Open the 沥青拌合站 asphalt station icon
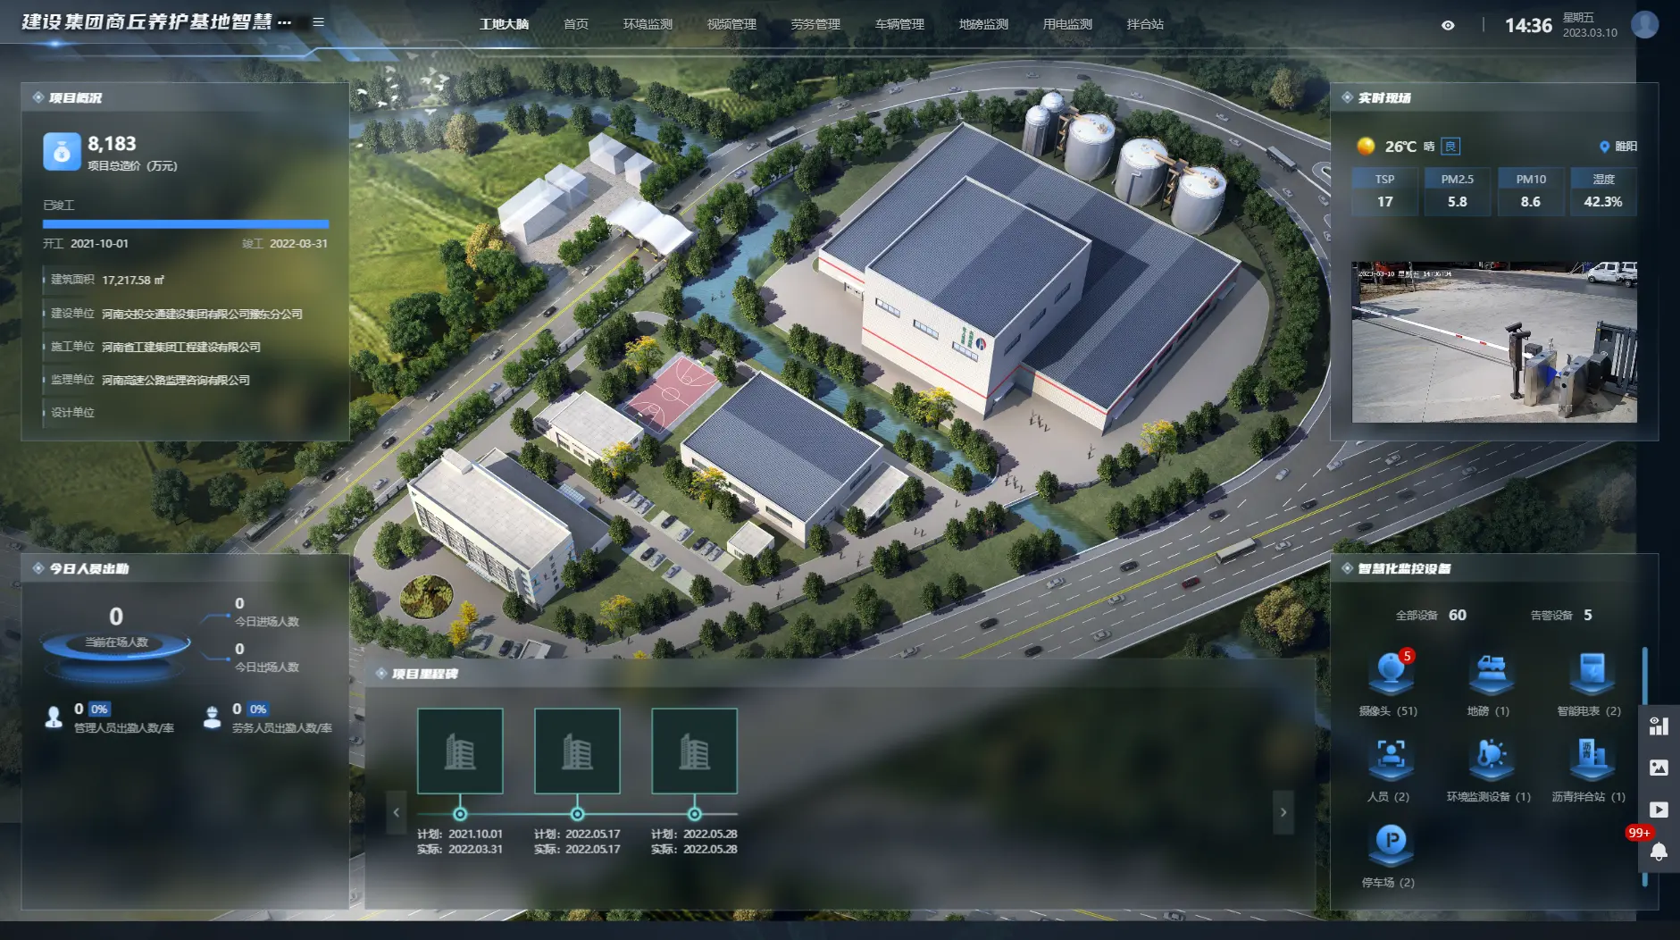This screenshot has width=1680, height=940. (1591, 758)
